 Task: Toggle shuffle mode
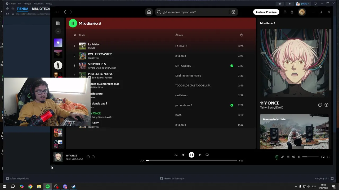click(176, 155)
